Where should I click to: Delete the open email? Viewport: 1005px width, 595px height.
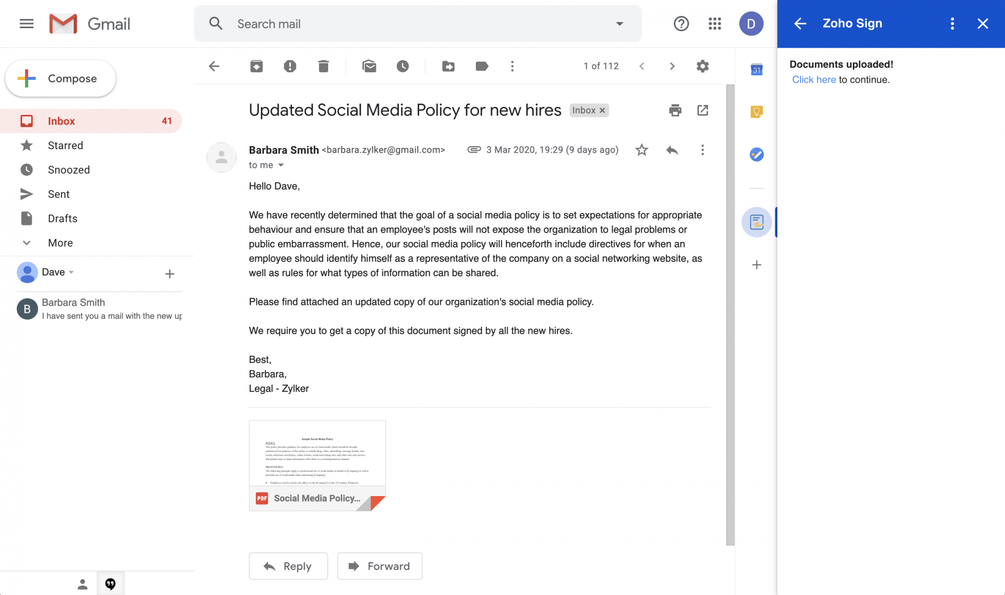[323, 66]
